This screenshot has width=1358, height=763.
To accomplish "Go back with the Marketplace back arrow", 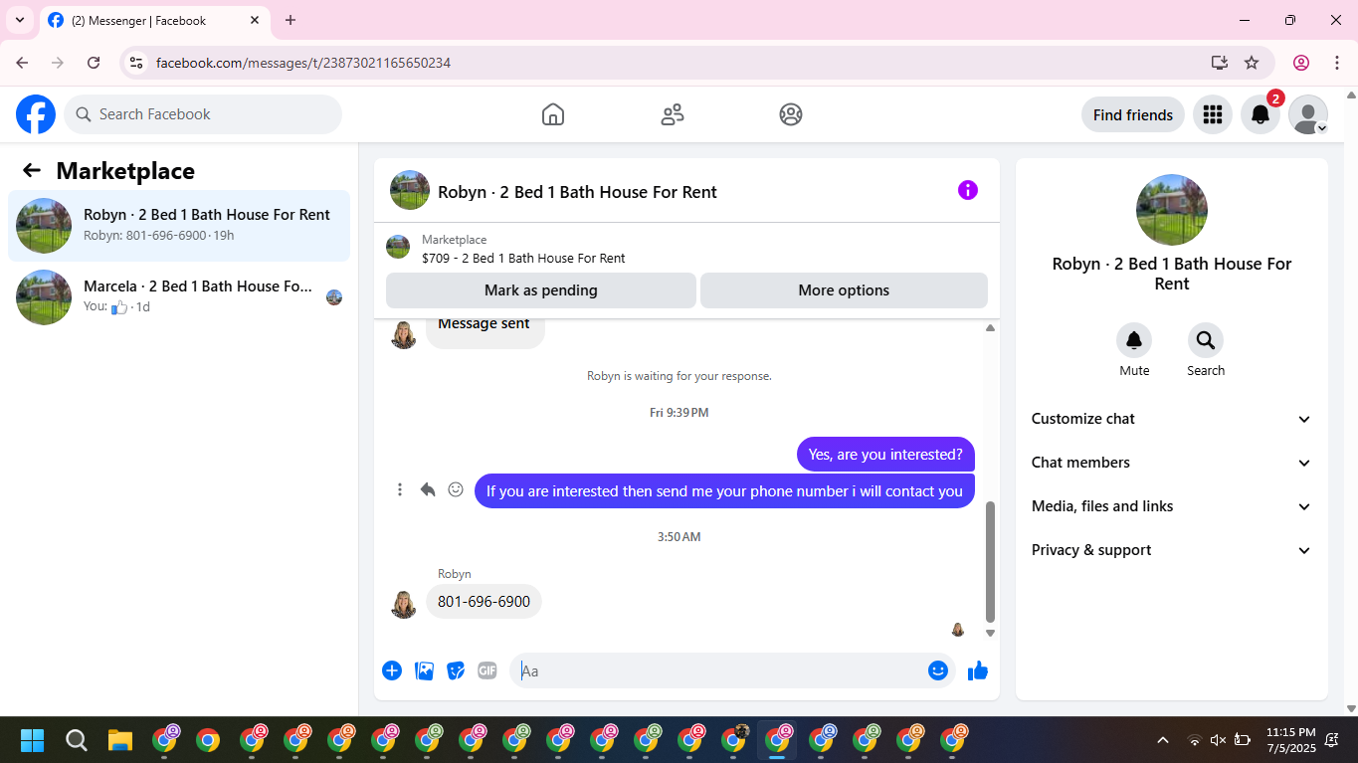I will tap(32, 170).
